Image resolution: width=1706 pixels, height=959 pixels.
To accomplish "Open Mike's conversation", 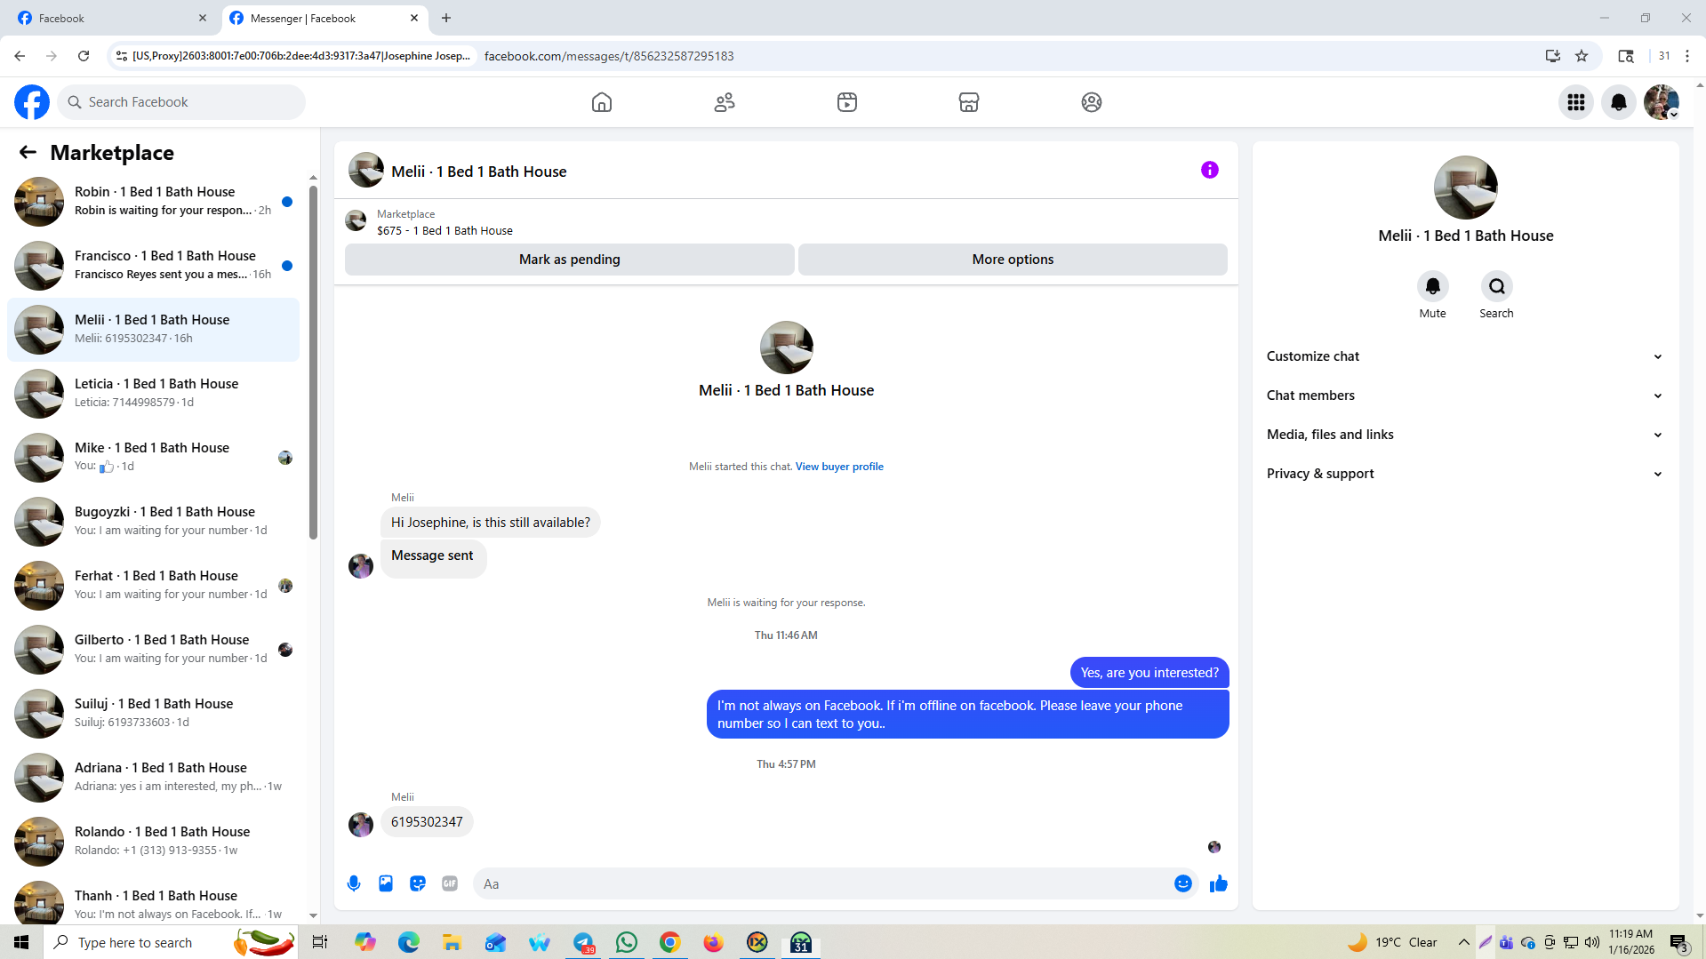I will (153, 458).
